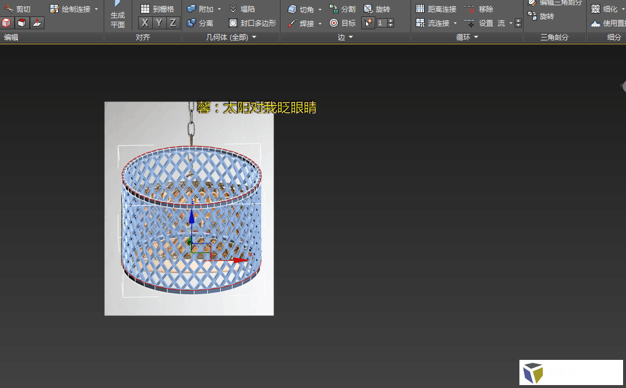626x388 pixels.
Task: Click the 塌陷 (Collapse) geometry tool
Action: 241,9
